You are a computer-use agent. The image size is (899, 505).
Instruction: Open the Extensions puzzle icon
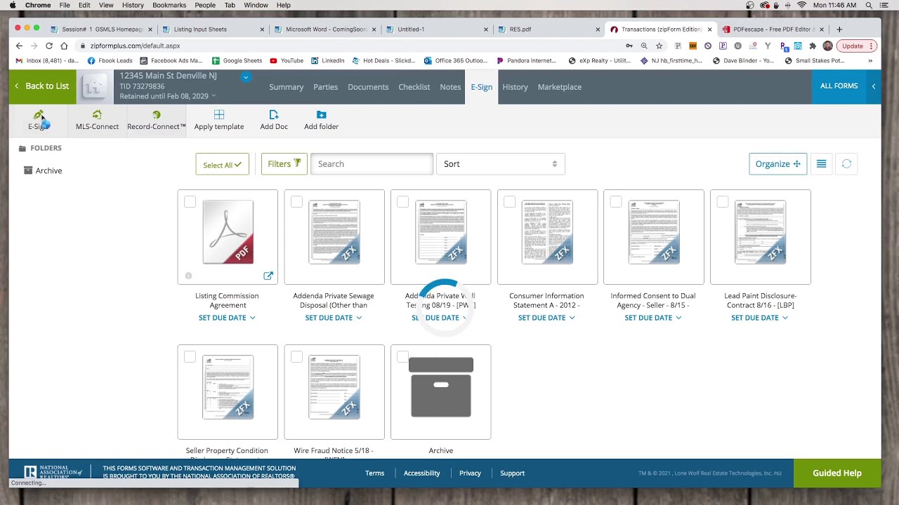813,46
